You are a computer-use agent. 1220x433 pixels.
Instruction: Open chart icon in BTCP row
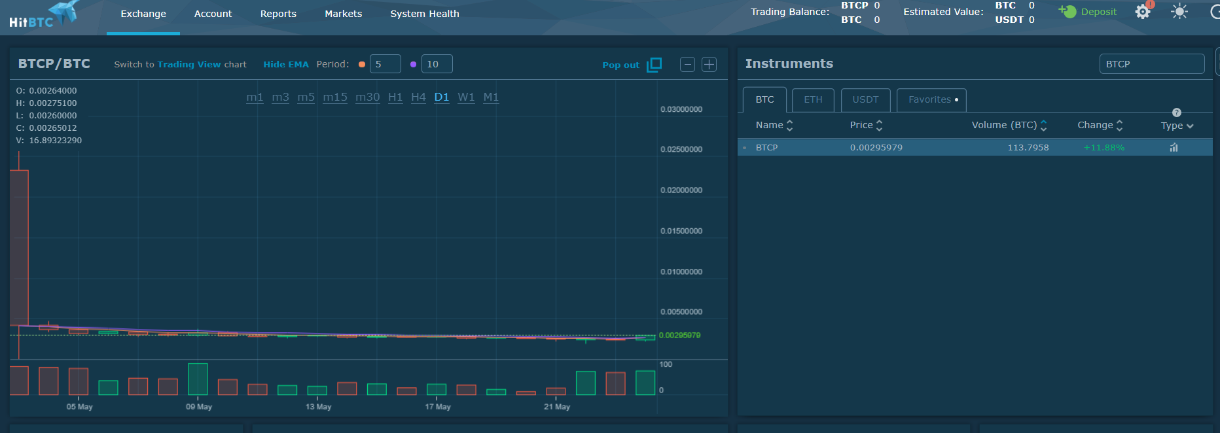1174,147
